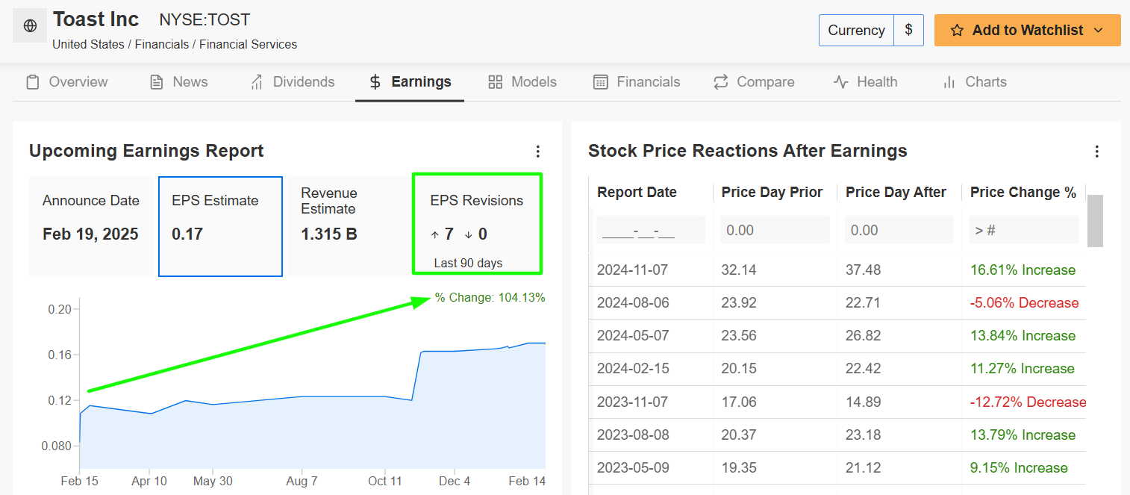Click the star icon on Add to Watchlist
This screenshot has height=495, width=1130.
(958, 31)
